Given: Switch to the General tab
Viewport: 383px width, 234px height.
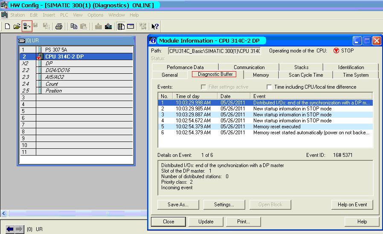Looking at the screenshot, I should point(169,75).
